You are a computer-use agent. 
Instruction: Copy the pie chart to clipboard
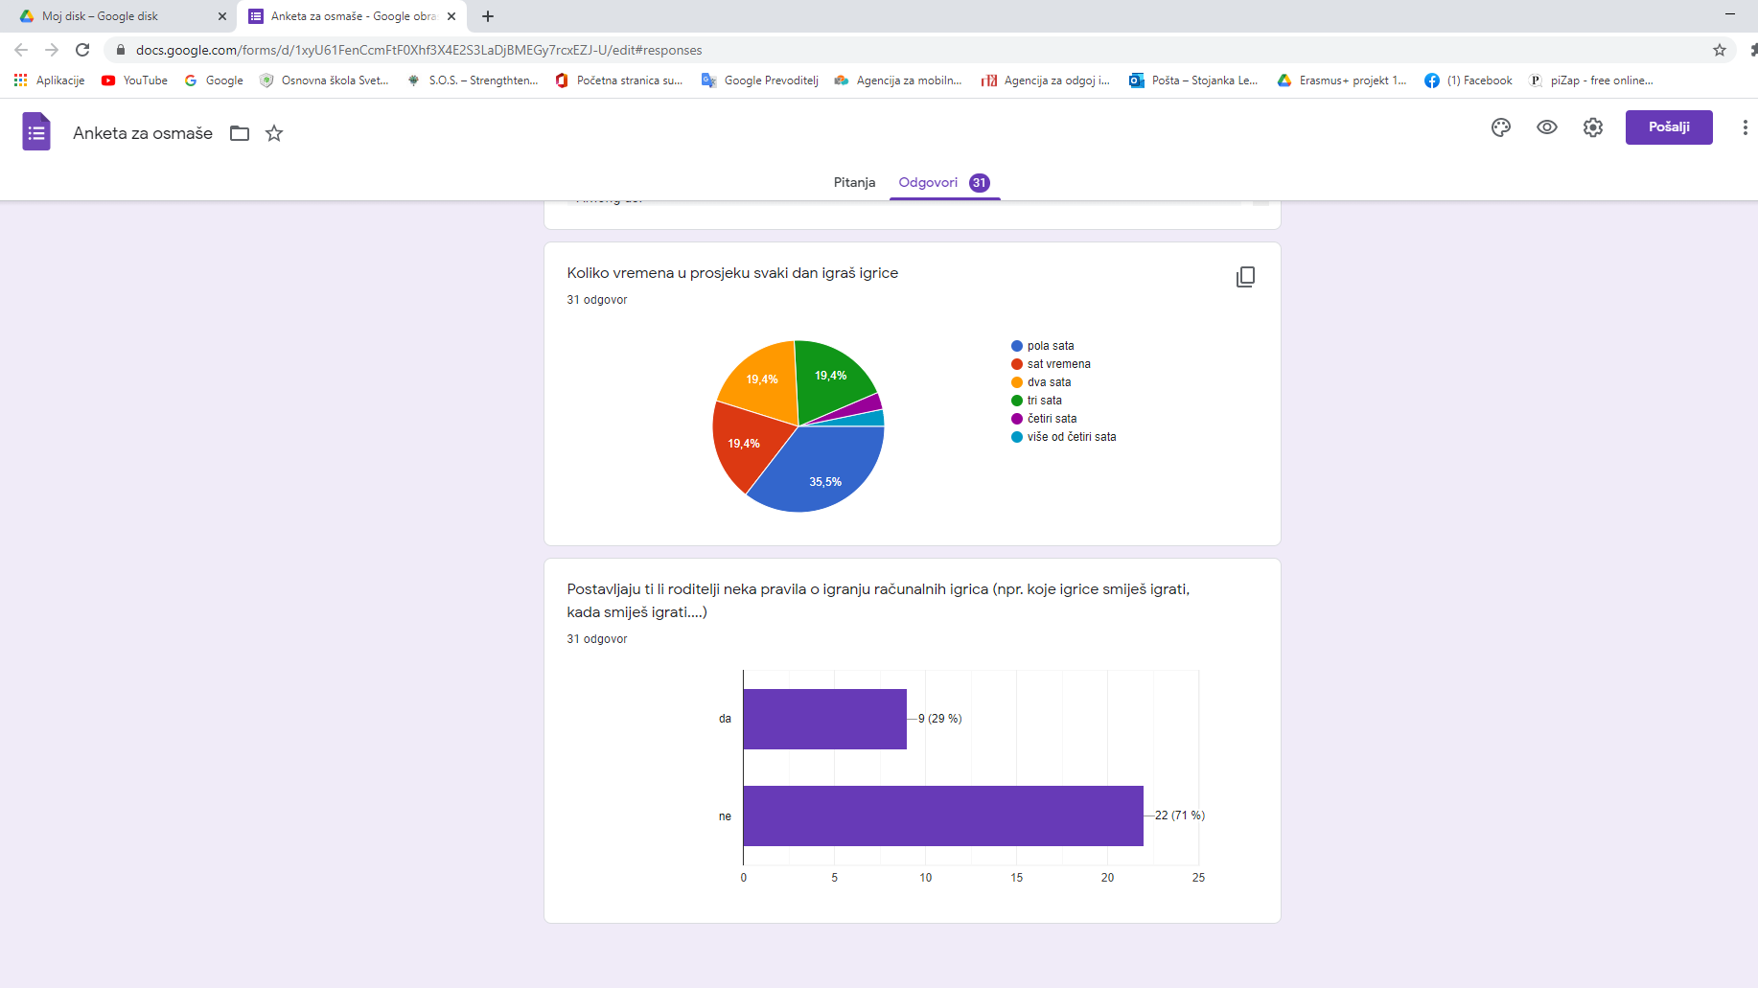tap(1245, 277)
